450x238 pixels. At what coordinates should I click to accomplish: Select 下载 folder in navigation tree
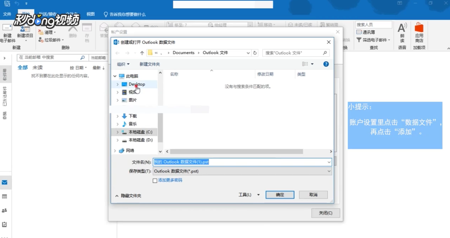click(x=130, y=116)
